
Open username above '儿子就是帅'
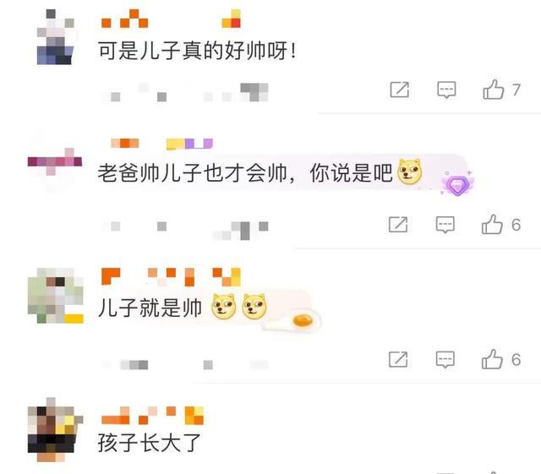tap(171, 277)
